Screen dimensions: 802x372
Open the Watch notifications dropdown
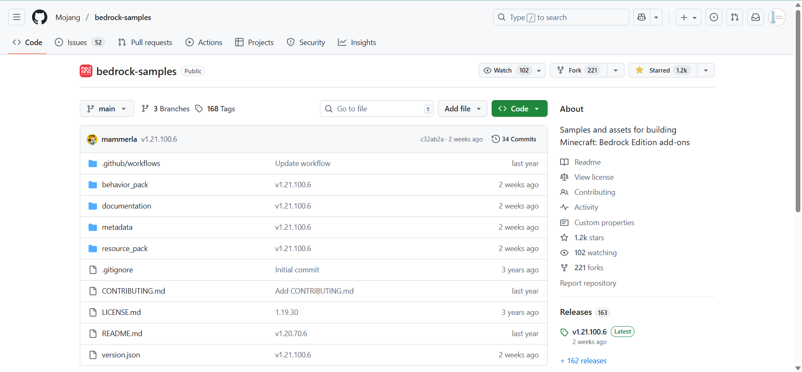512,70
